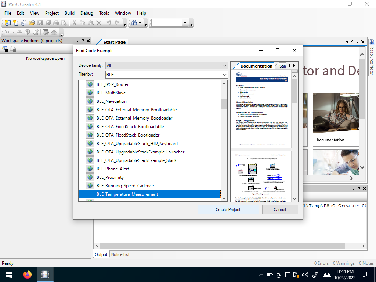Click the Copy toolbar icon
Image resolution: width=376 pixels, height=282 pixels.
pos(82,23)
